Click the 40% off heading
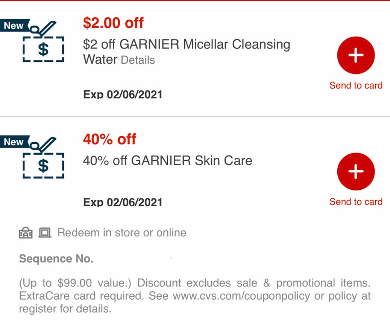390x320 pixels. (110, 139)
